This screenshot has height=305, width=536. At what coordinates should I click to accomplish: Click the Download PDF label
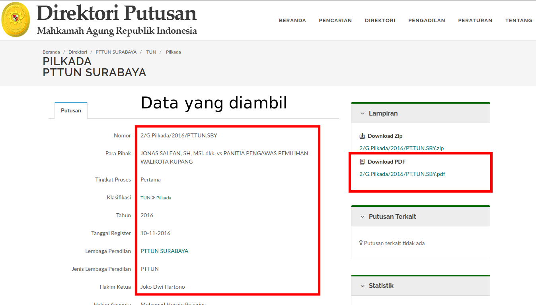[x=386, y=162]
